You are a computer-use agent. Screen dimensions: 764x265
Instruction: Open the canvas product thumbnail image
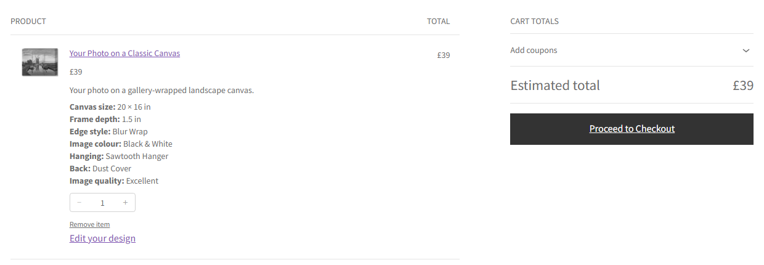[x=40, y=62]
